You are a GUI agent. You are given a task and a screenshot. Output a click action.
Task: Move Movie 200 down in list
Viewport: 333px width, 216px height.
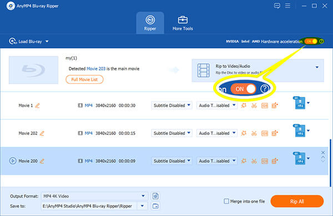click(x=323, y=161)
